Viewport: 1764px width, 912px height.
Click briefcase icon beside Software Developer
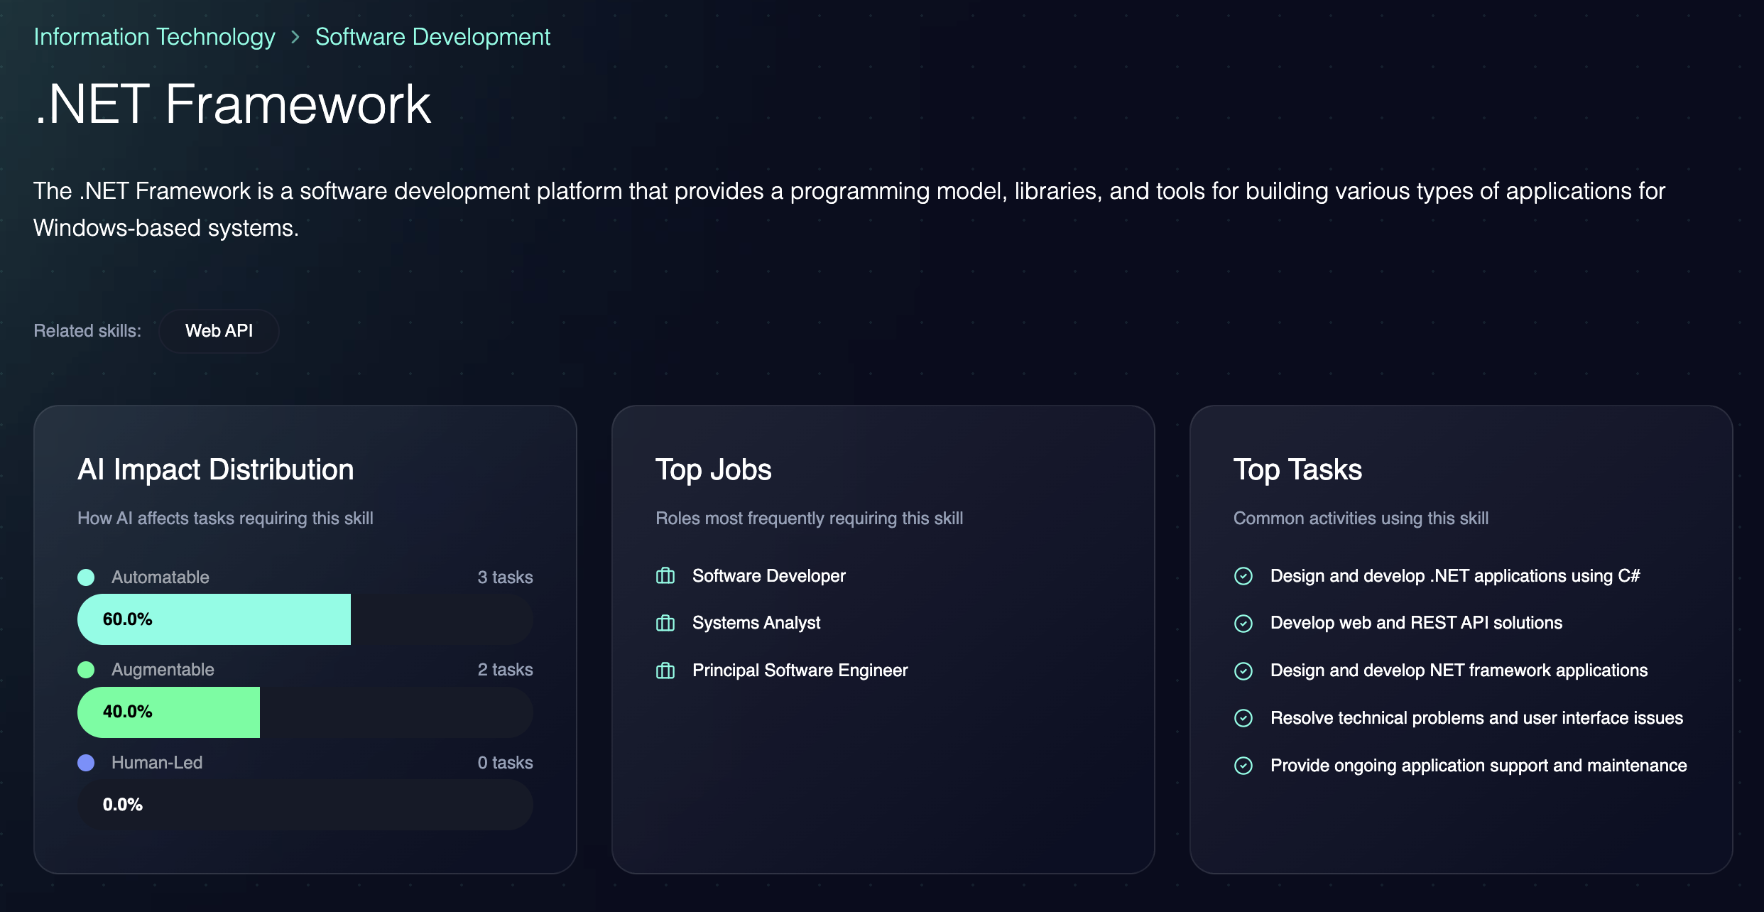pyautogui.click(x=665, y=576)
